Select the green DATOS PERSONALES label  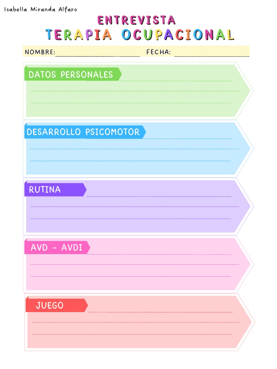tap(71, 75)
